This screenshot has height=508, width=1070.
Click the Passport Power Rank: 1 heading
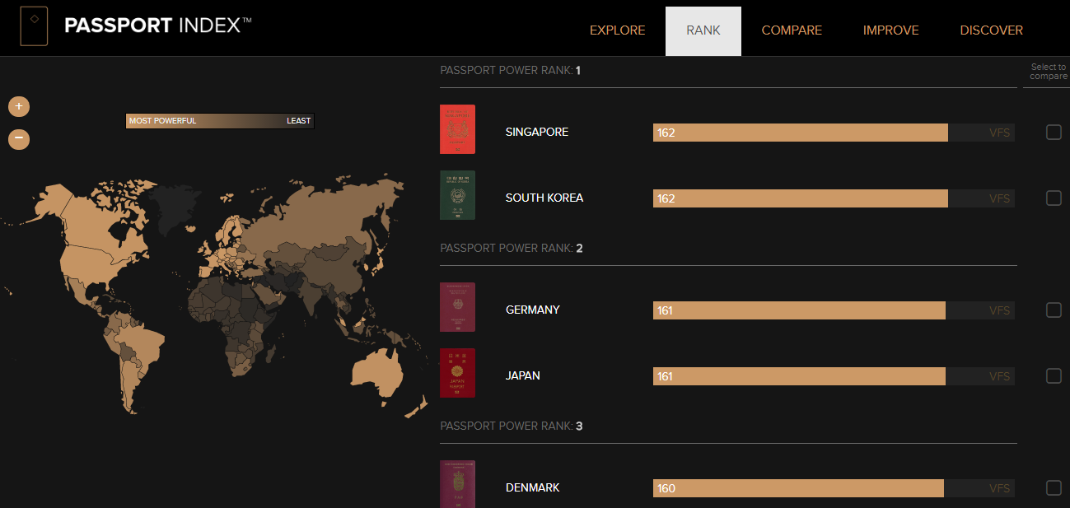511,71
